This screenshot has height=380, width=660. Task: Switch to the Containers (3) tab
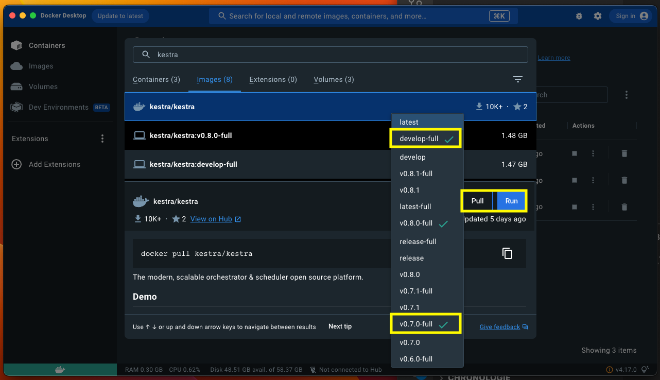(x=157, y=79)
